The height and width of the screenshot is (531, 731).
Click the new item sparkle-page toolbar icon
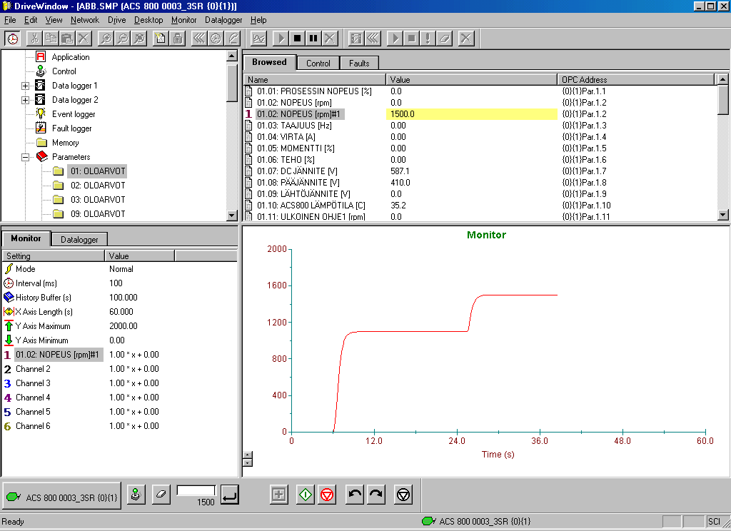[161, 39]
